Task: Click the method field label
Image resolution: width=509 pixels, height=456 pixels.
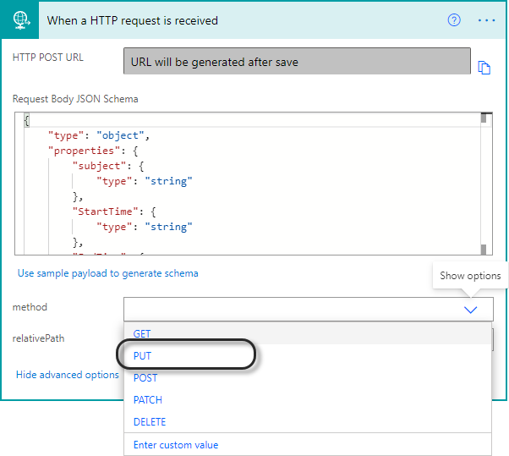Action: coord(30,307)
